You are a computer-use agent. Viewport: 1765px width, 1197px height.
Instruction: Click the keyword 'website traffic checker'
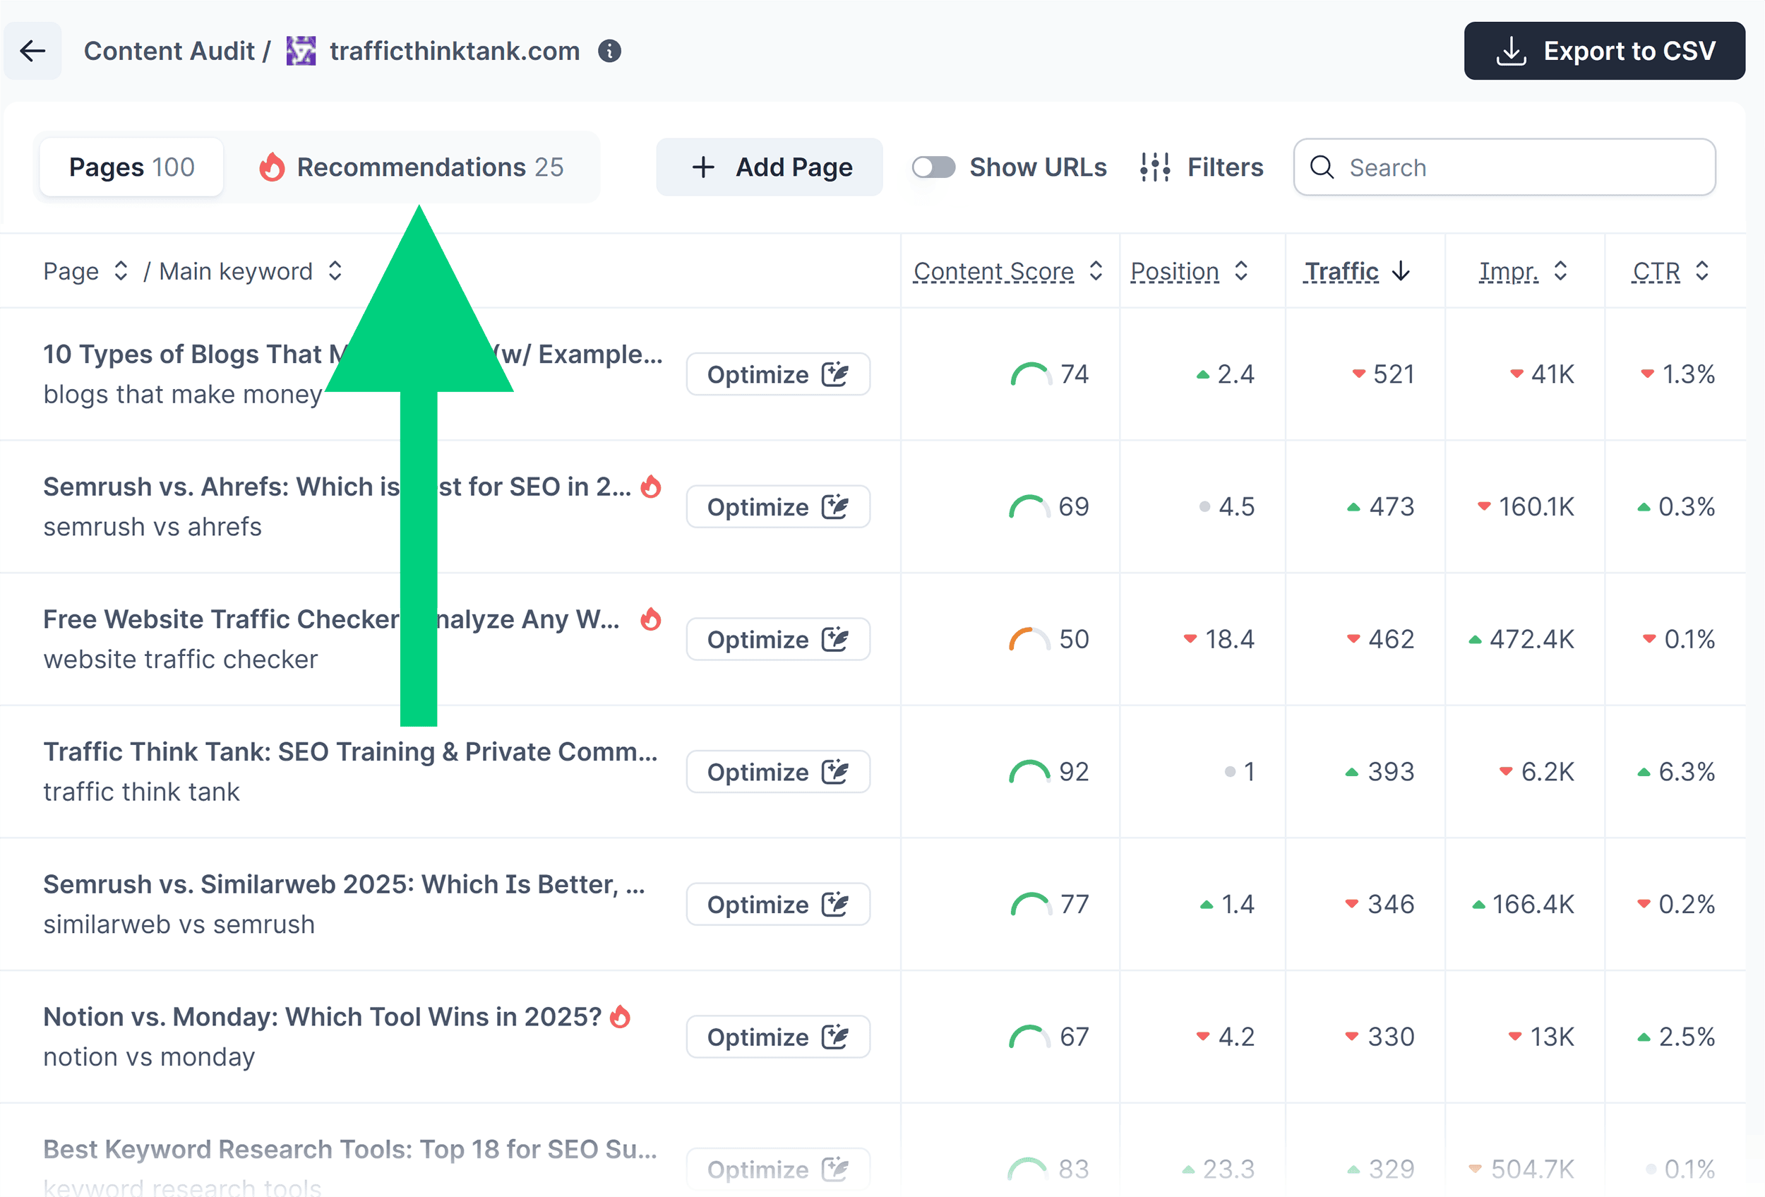(180, 660)
